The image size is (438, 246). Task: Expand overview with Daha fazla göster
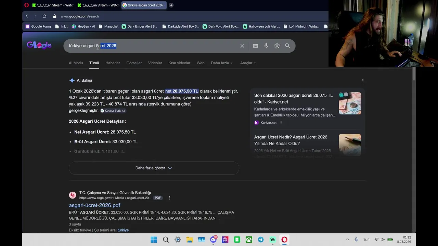tap(154, 168)
